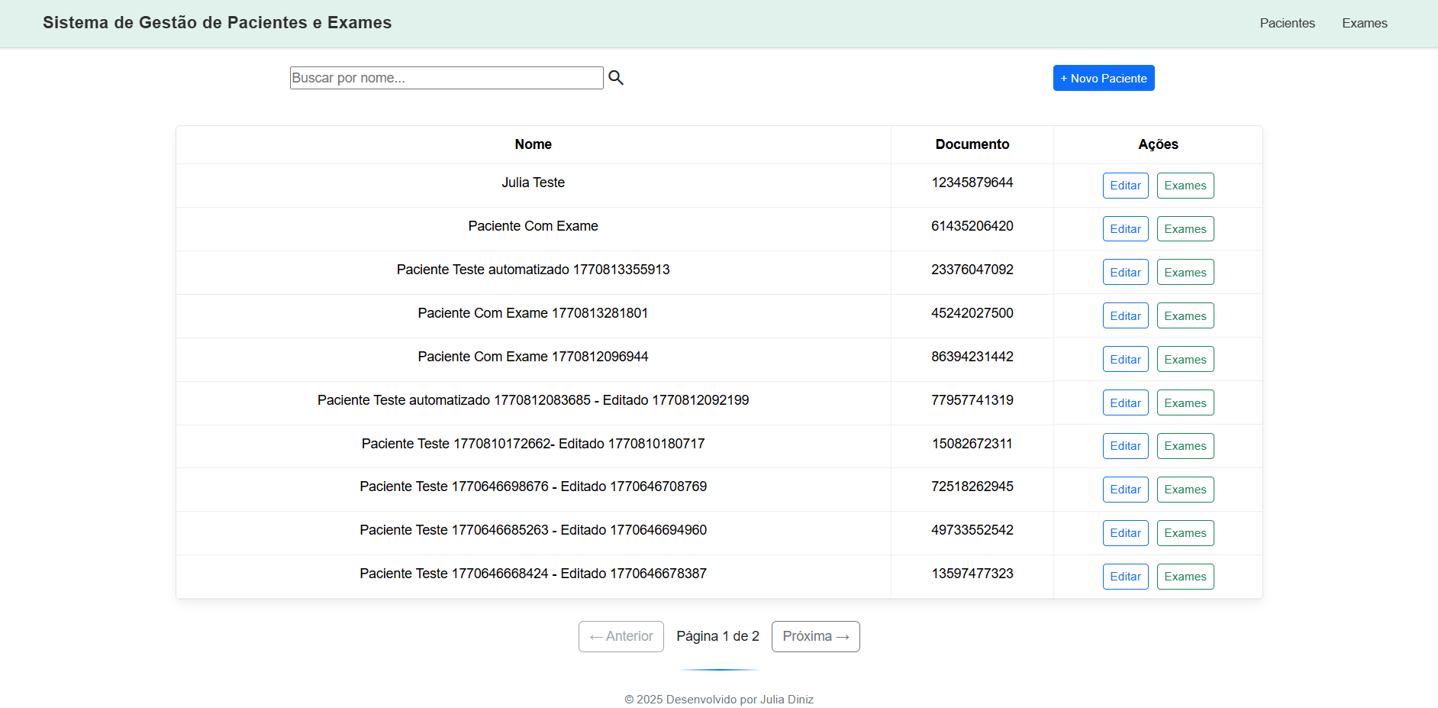Image resolution: width=1438 pixels, height=708 pixels.
Task: Open the Pacientes nav menu item
Action: pyautogui.click(x=1287, y=23)
